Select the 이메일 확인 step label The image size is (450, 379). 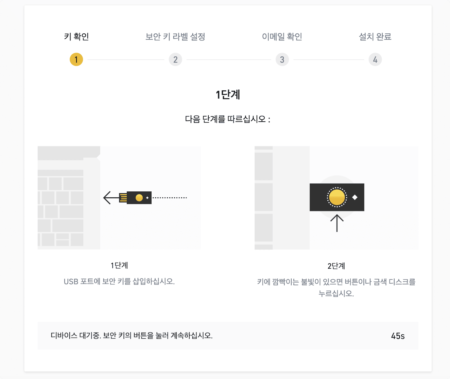coord(282,36)
